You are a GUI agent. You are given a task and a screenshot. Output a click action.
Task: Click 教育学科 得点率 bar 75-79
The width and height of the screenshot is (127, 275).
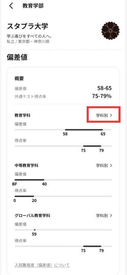click(x=92, y=146)
